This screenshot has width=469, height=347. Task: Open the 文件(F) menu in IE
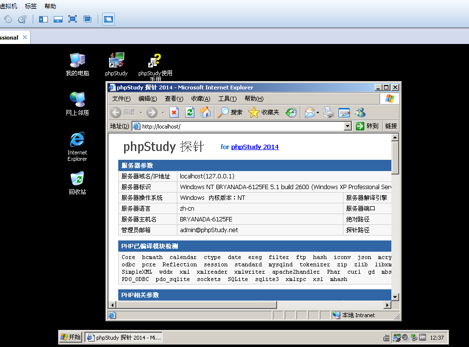[121, 99]
